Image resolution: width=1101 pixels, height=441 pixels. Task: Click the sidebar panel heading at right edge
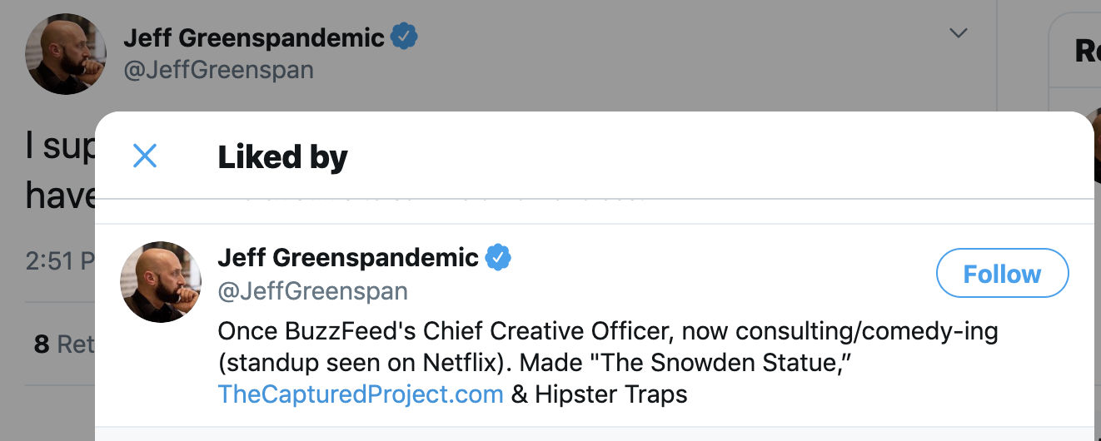(x=1086, y=52)
